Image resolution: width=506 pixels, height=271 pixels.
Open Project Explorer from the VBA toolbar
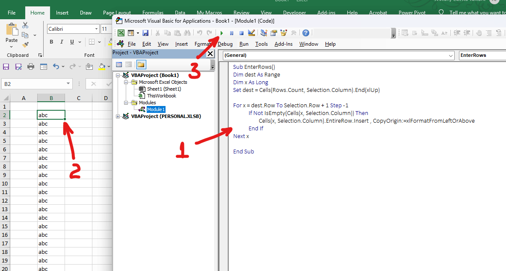[x=264, y=32]
